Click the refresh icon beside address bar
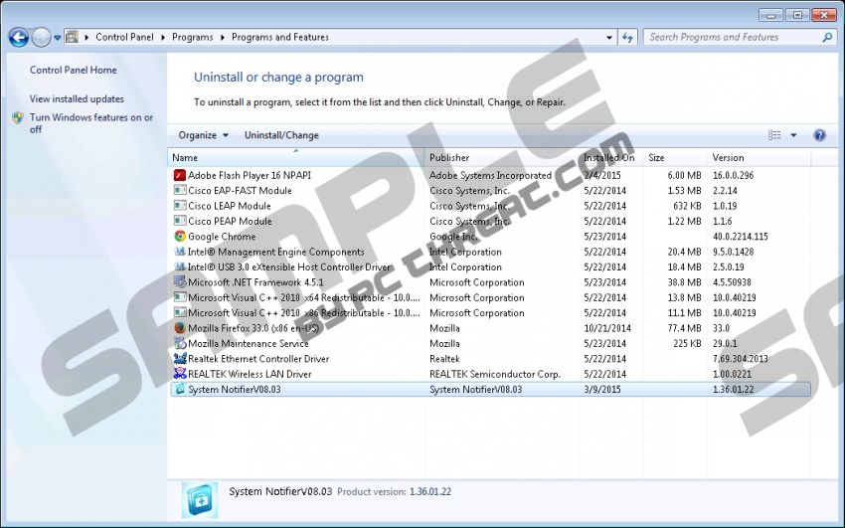 (628, 38)
